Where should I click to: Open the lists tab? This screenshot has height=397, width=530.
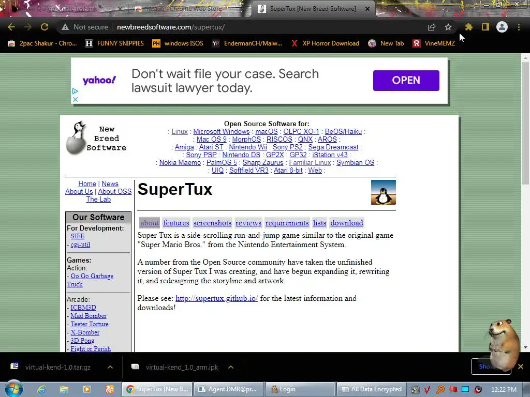pos(319,223)
